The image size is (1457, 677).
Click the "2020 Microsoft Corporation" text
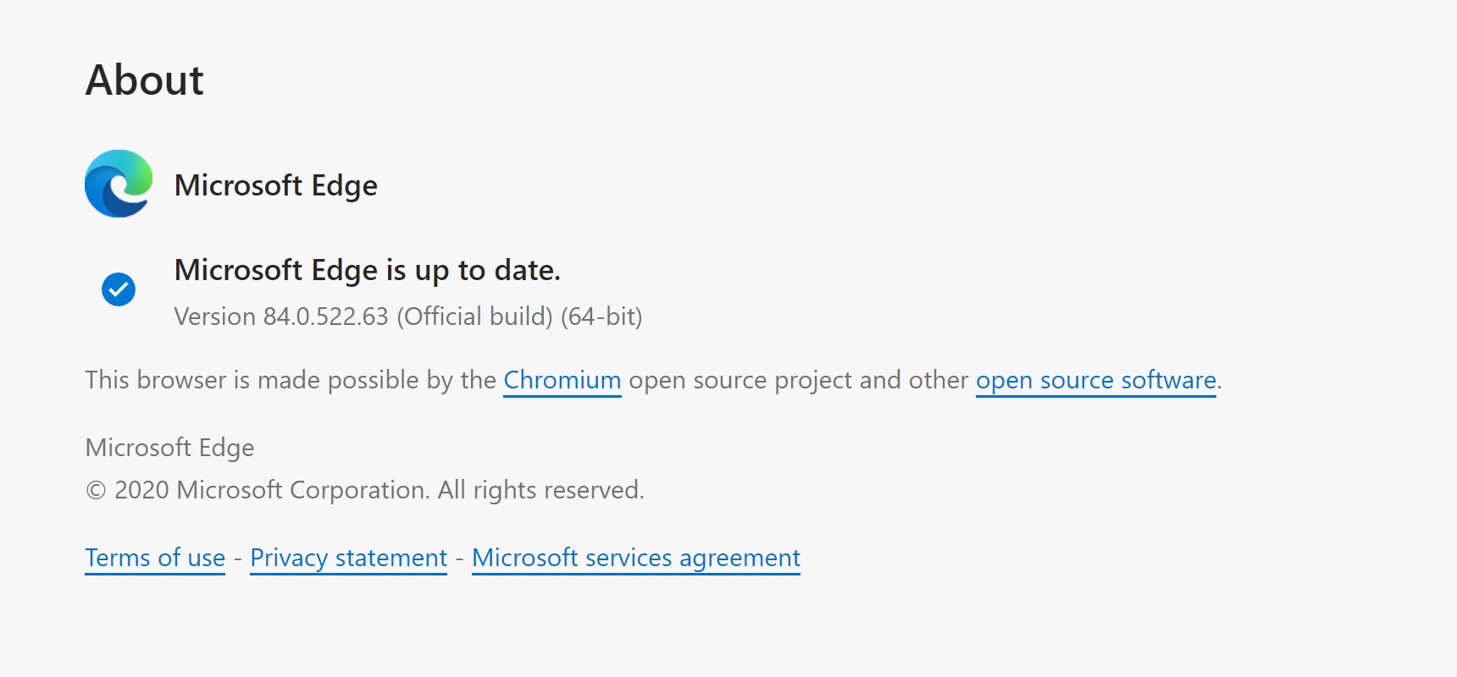(x=271, y=490)
